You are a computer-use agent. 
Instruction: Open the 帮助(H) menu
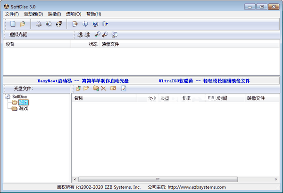(94, 14)
